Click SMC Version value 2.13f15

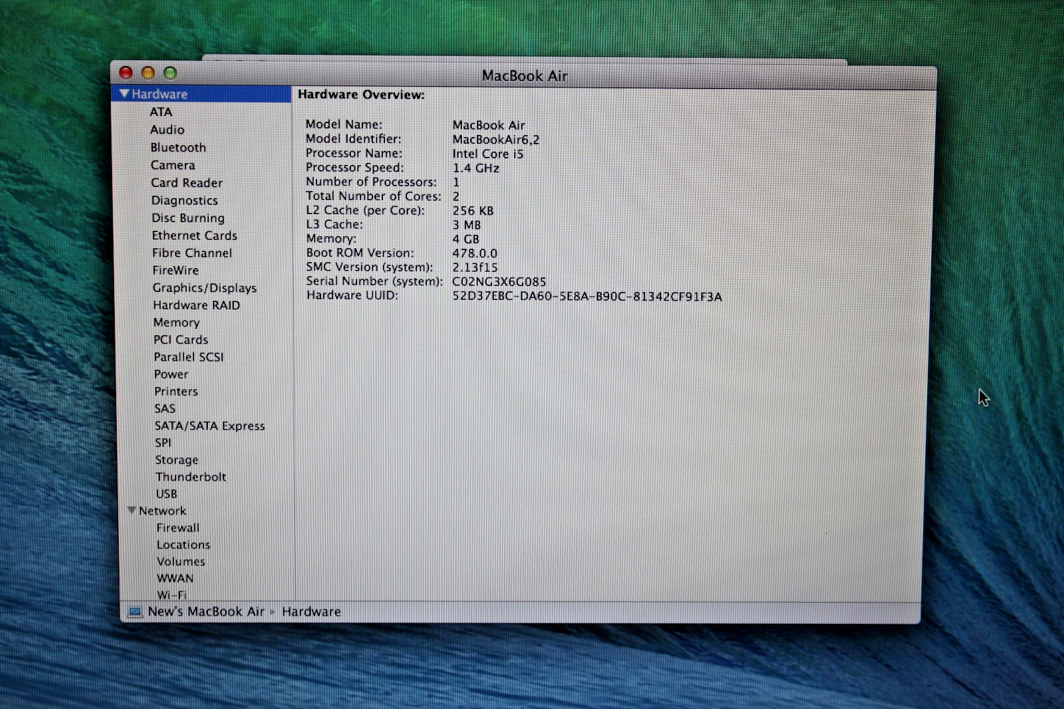pyautogui.click(x=475, y=267)
